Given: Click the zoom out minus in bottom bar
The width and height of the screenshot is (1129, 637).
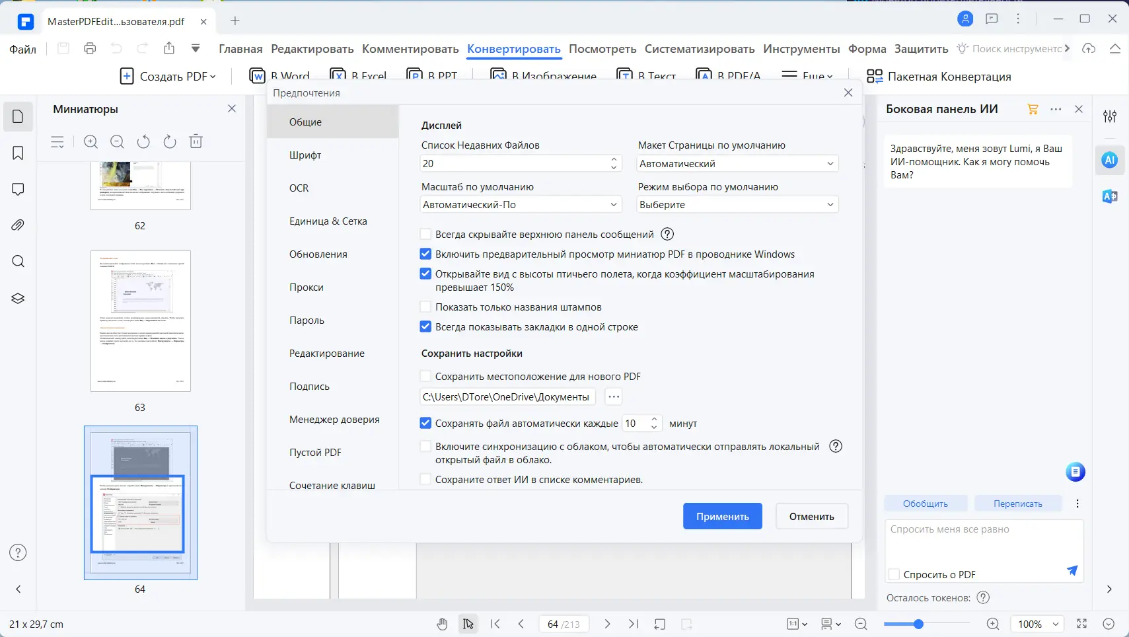Looking at the screenshot, I should point(861,624).
